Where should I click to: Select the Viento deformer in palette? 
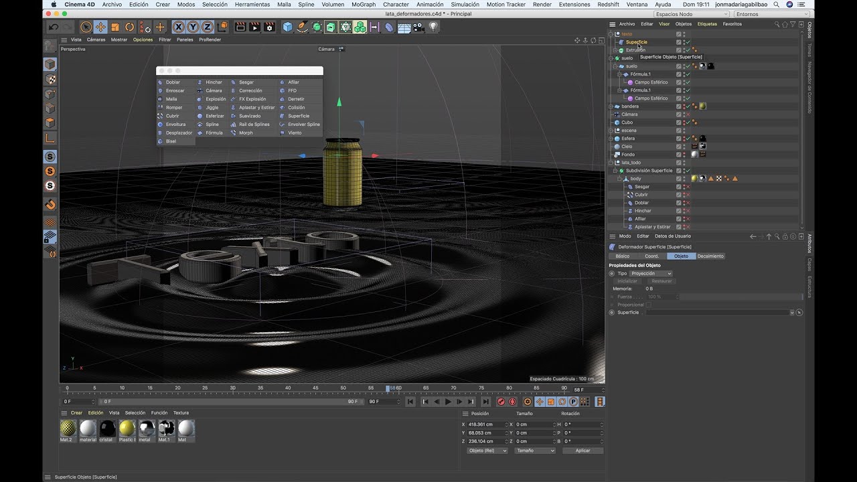(295, 133)
